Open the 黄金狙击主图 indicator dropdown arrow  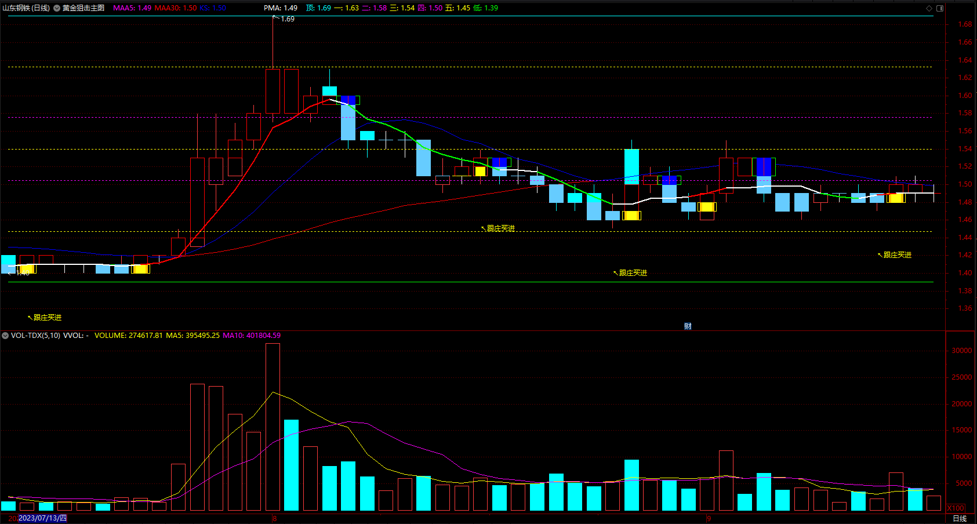[57, 8]
